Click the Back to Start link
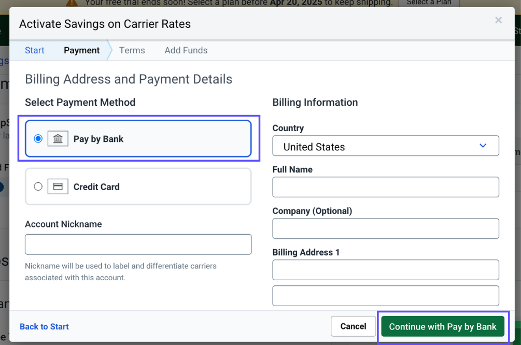Screen dimensions: 521x345 click(44, 326)
